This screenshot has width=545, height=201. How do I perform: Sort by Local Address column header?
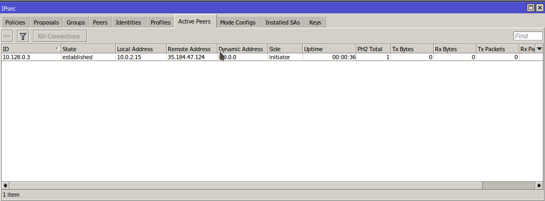[x=141, y=49]
